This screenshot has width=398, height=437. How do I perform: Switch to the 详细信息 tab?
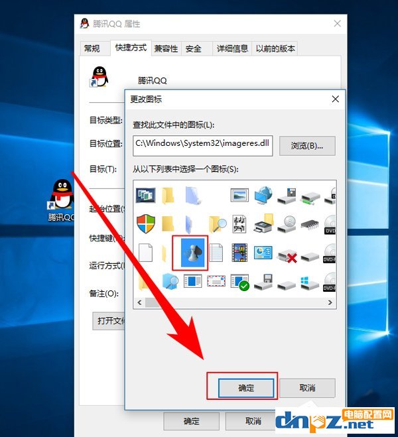(x=232, y=49)
